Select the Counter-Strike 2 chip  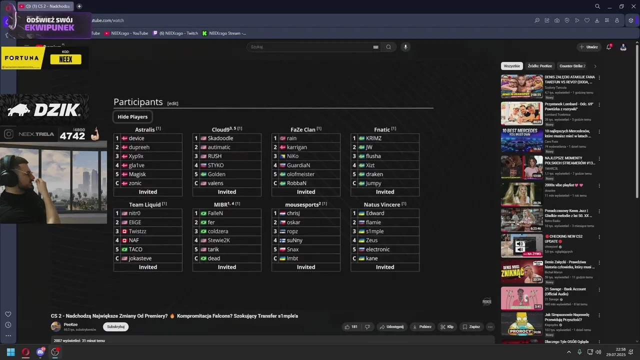coord(572,66)
